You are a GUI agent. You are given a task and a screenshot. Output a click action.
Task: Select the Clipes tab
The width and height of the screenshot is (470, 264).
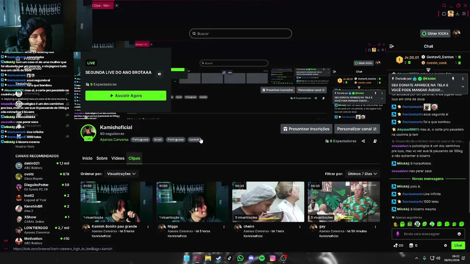[134, 158]
